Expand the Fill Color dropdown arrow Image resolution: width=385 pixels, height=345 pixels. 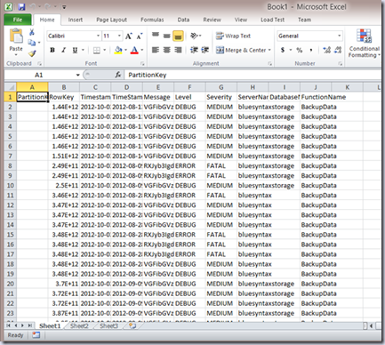pyautogui.click(x=125, y=50)
